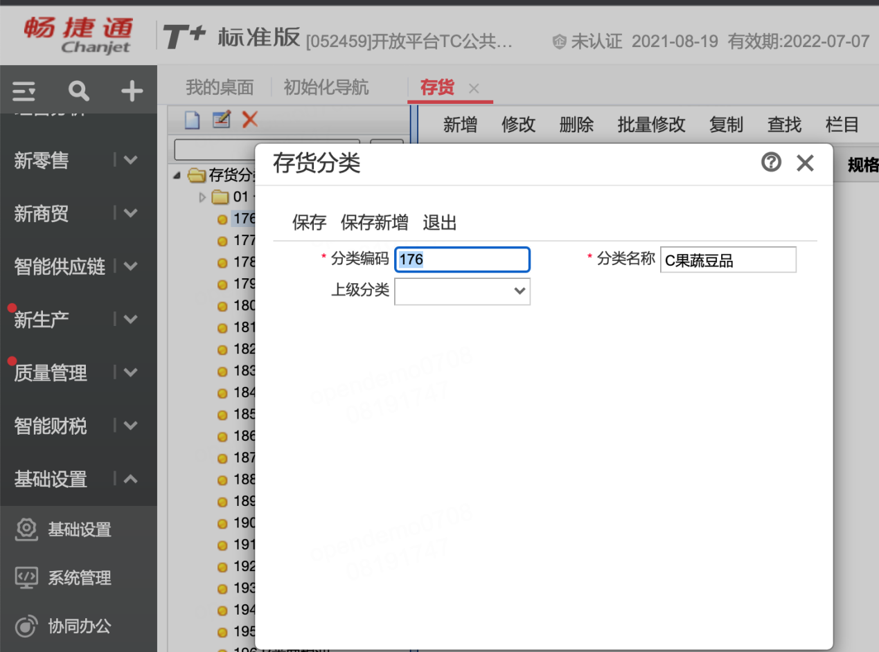879x652 pixels.
Task: Open 新商贸 sidebar section
Action: point(42,214)
